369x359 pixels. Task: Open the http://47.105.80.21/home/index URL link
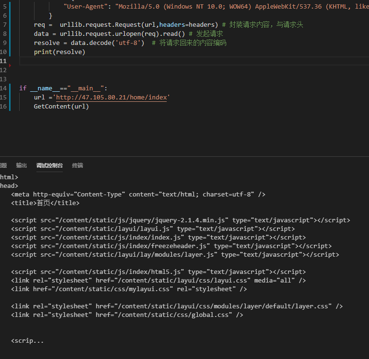(111, 97)
